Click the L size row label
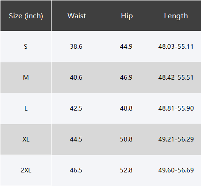 [x=26, y=108]
